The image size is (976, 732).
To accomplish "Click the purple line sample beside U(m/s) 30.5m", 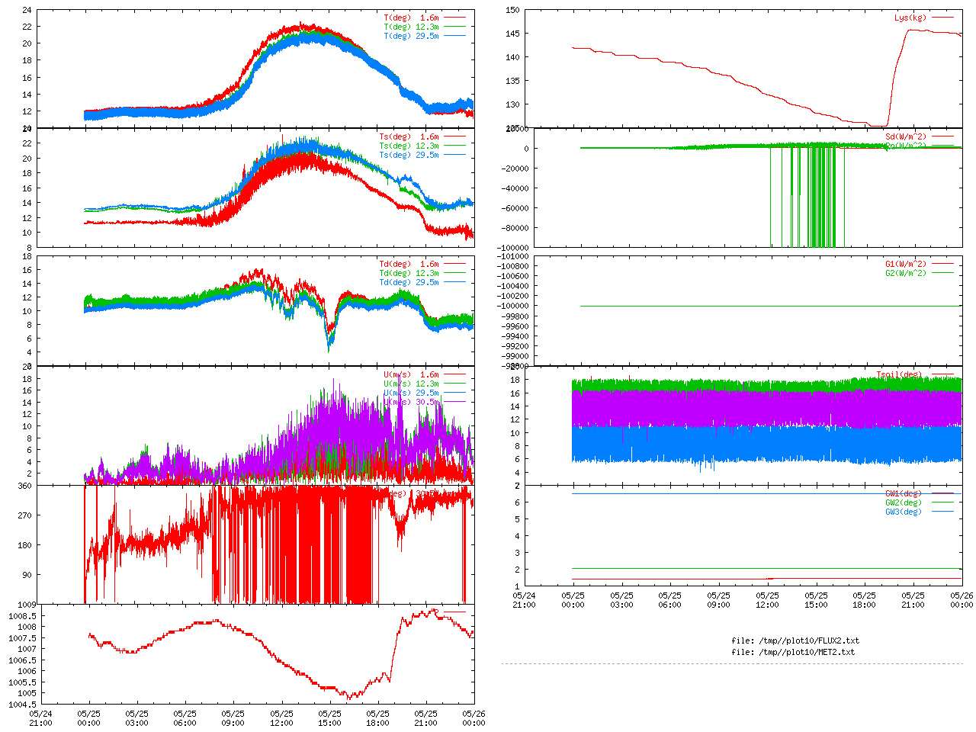I will (x=455, y=402).
